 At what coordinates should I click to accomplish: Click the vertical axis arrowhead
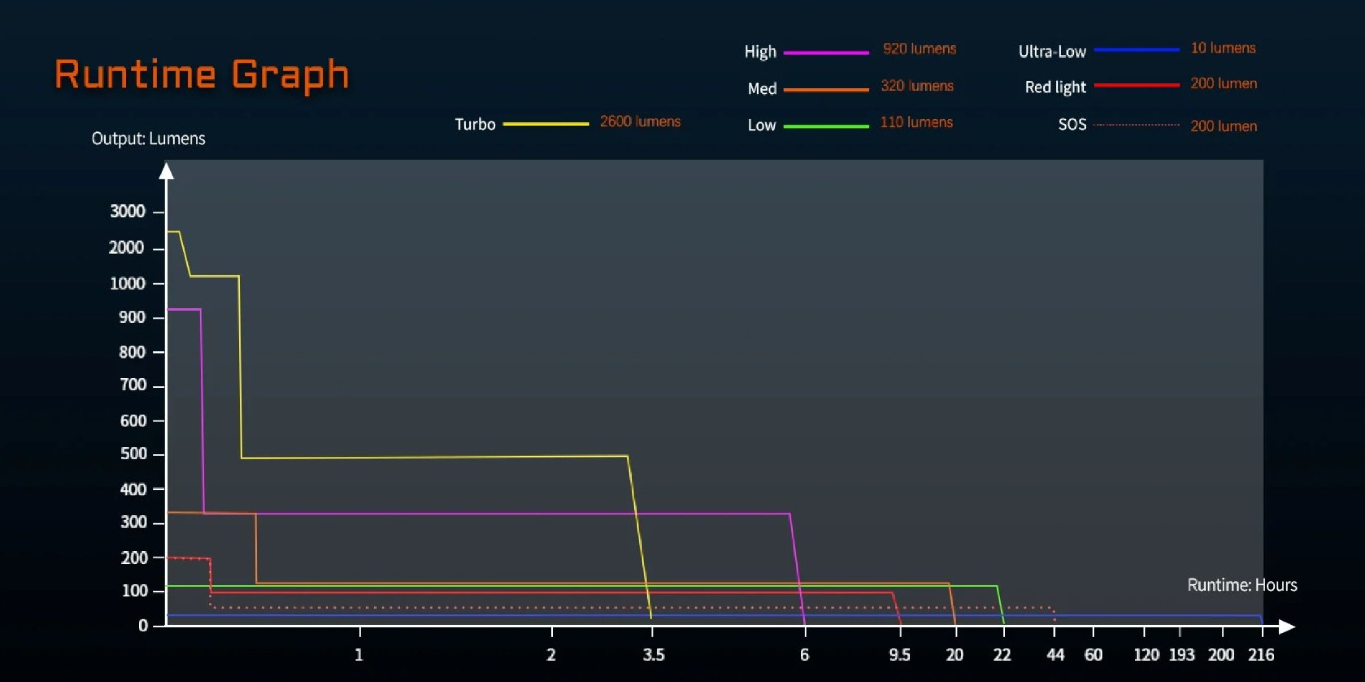click(x=166, y=171)
